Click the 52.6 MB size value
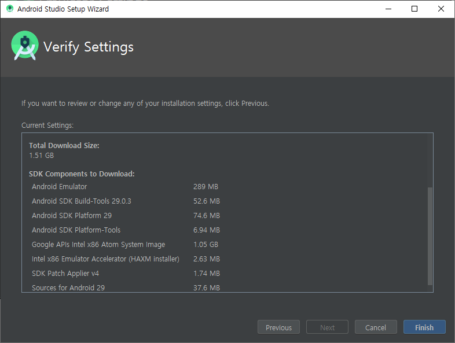Screen dimensions: 455x343 pyautogui.click(x=206, y=201)
